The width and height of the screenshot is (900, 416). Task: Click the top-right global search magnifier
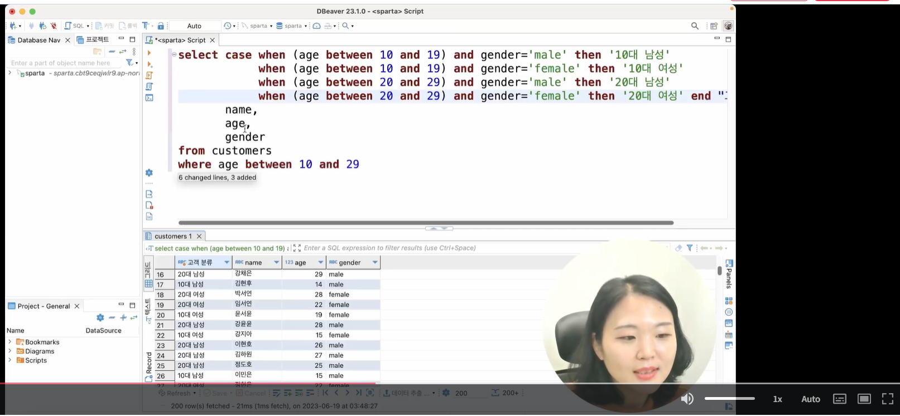(x=695, y=26)
